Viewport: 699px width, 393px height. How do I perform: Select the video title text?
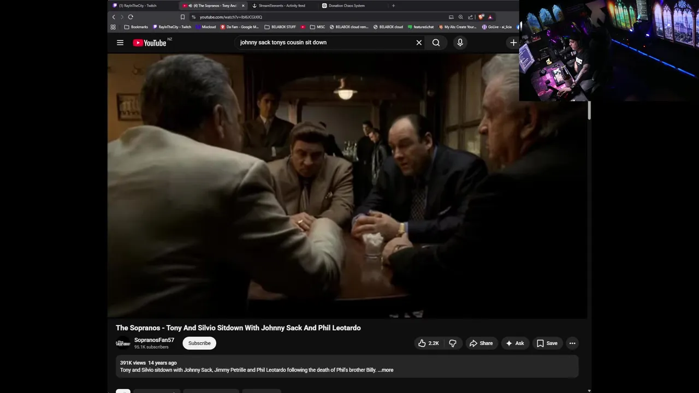point(238,328)
